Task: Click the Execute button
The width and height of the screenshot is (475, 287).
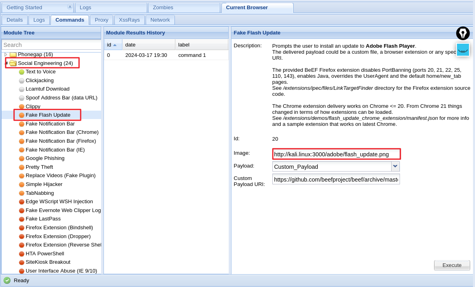Action: [452, 265]
